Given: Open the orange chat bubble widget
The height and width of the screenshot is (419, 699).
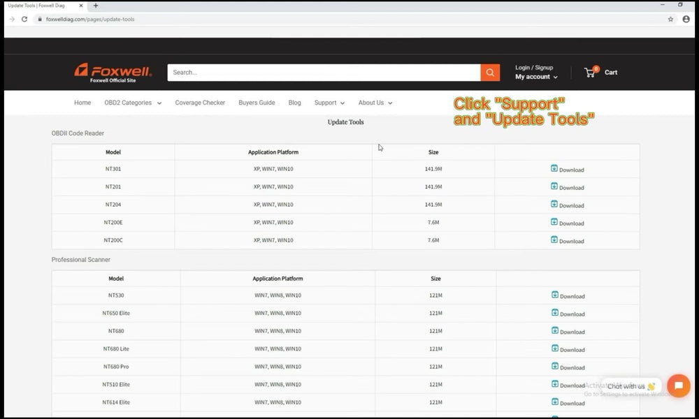Looking at the screenshot, I should [678, 385].
